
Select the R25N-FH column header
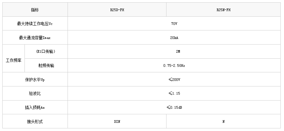pos(224,10)
